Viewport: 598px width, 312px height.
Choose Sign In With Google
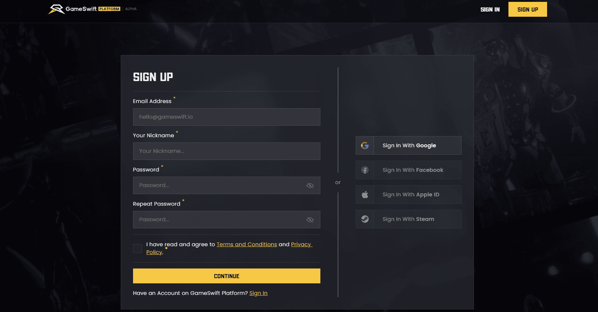409,145
